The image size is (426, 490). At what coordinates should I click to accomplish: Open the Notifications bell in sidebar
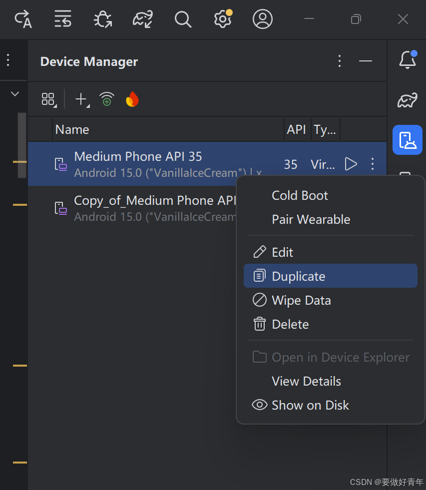[408, 60]
